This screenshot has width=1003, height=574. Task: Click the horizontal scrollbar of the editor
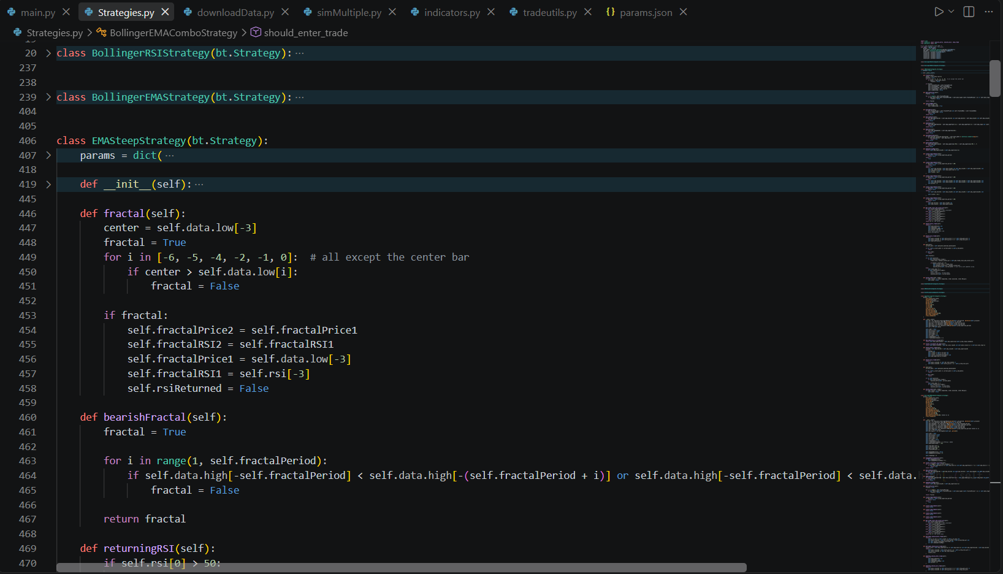402,567
